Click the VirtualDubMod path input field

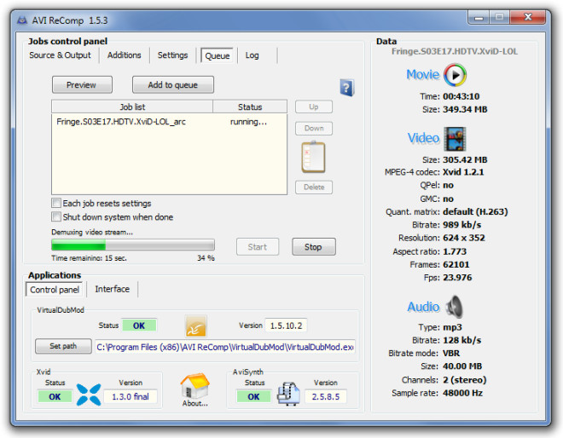(225, 347)
